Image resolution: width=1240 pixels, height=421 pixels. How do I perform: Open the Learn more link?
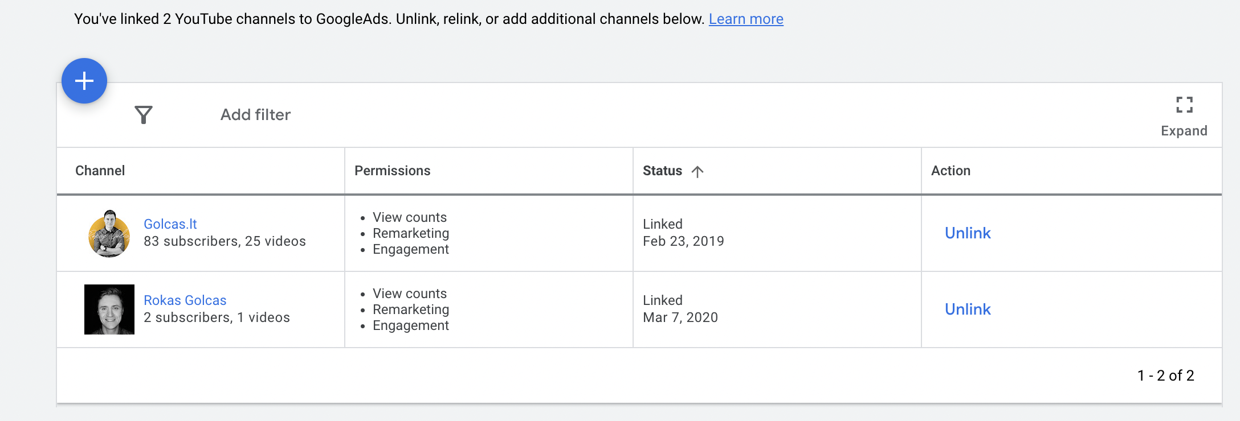tap(746, 19)
